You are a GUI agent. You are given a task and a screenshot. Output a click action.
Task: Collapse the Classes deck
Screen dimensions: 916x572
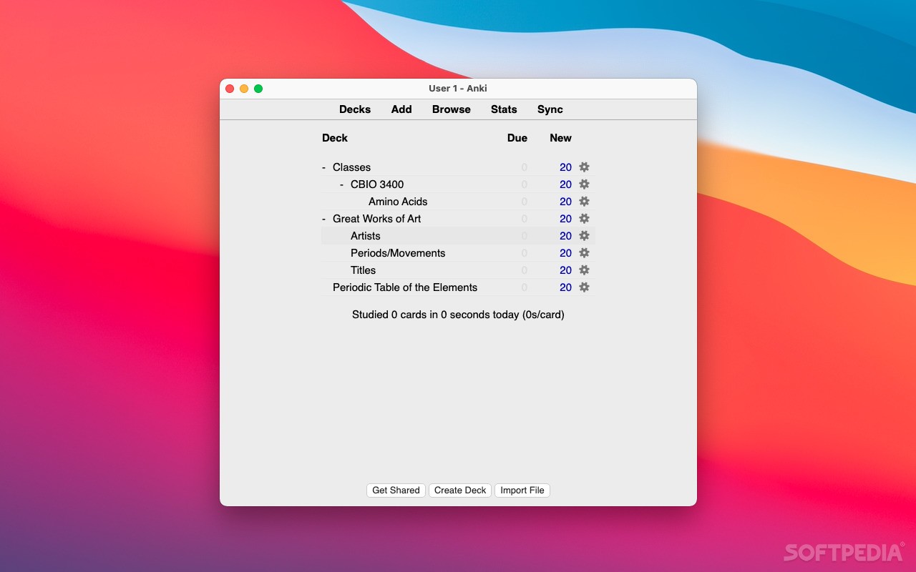click(323, 167)
